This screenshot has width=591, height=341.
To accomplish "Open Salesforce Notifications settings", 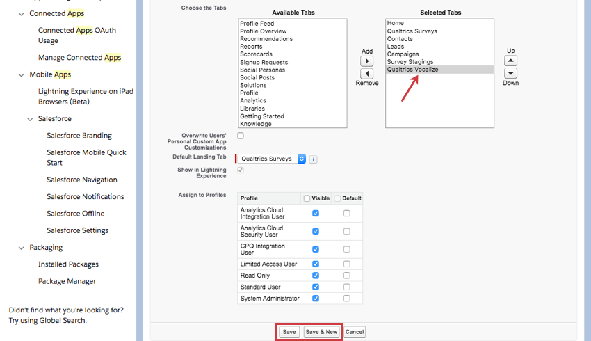I will [x=86, y=196].
